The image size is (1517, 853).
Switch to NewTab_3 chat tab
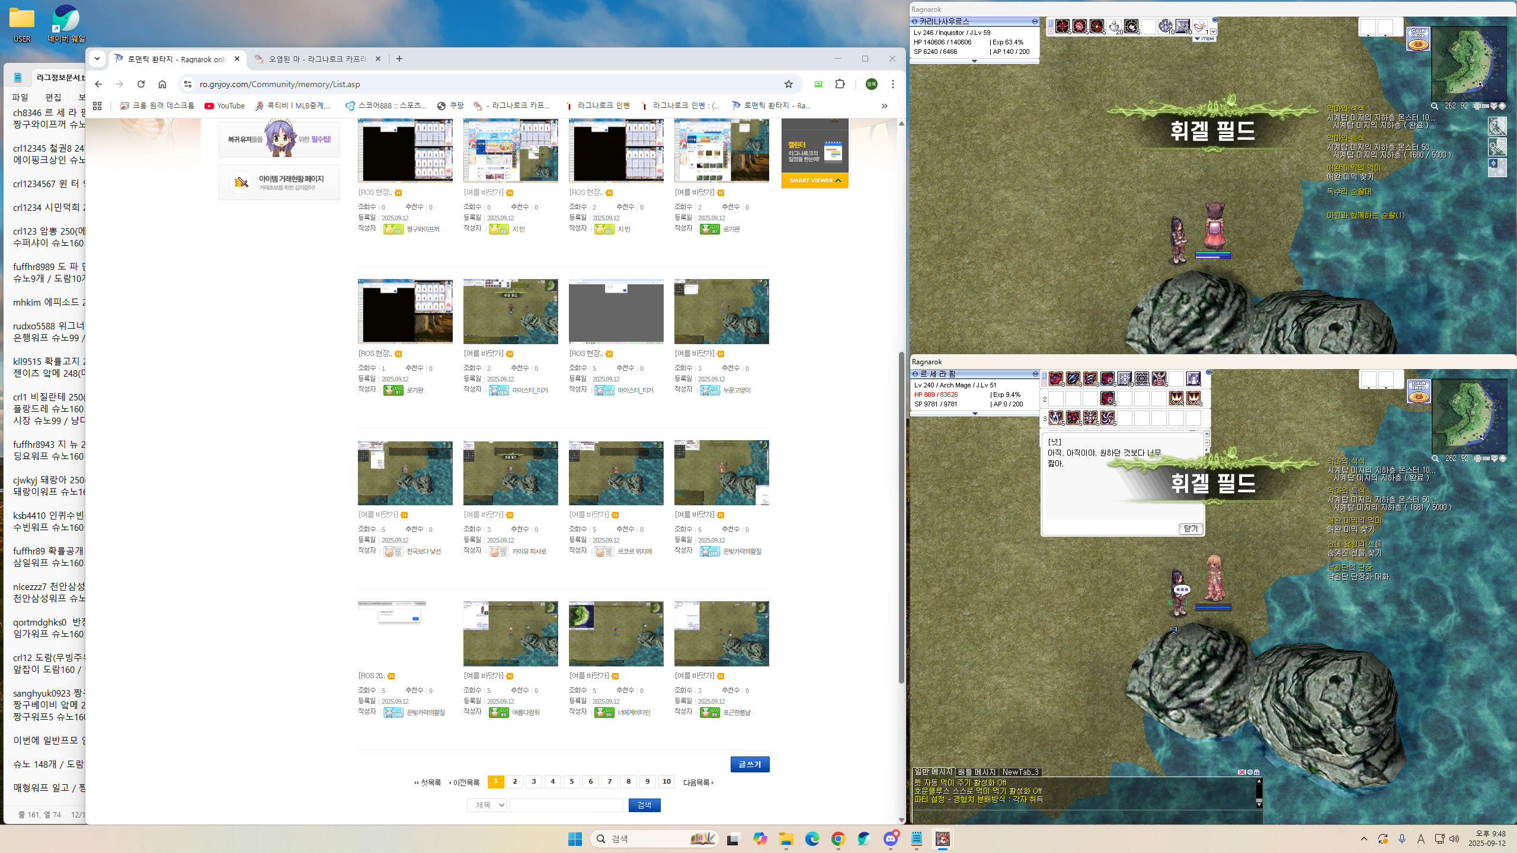pyautogui.click(x=1020, y=772)
